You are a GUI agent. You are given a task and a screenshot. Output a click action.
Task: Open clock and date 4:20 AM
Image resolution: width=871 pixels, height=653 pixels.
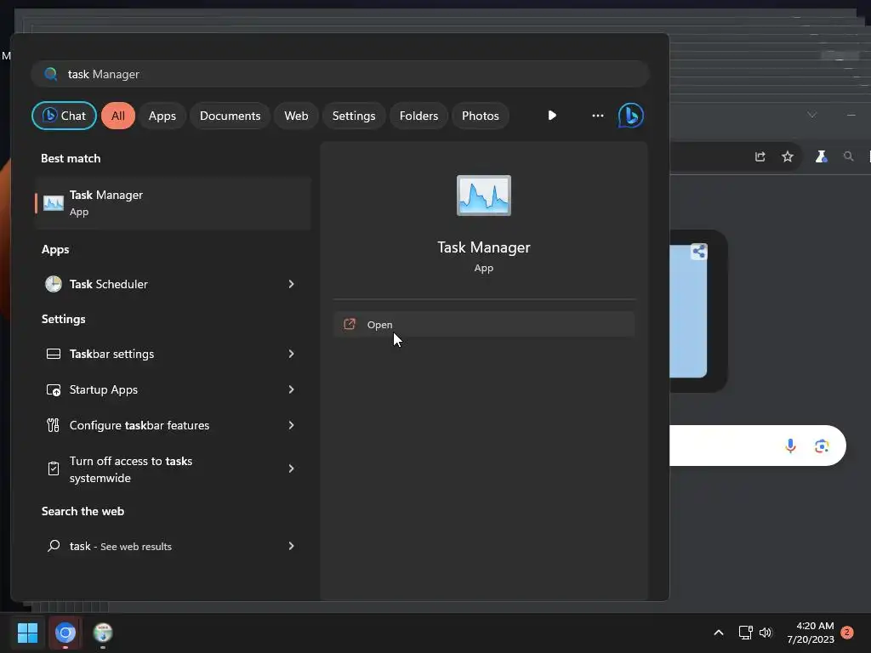[x=811, y=633]
